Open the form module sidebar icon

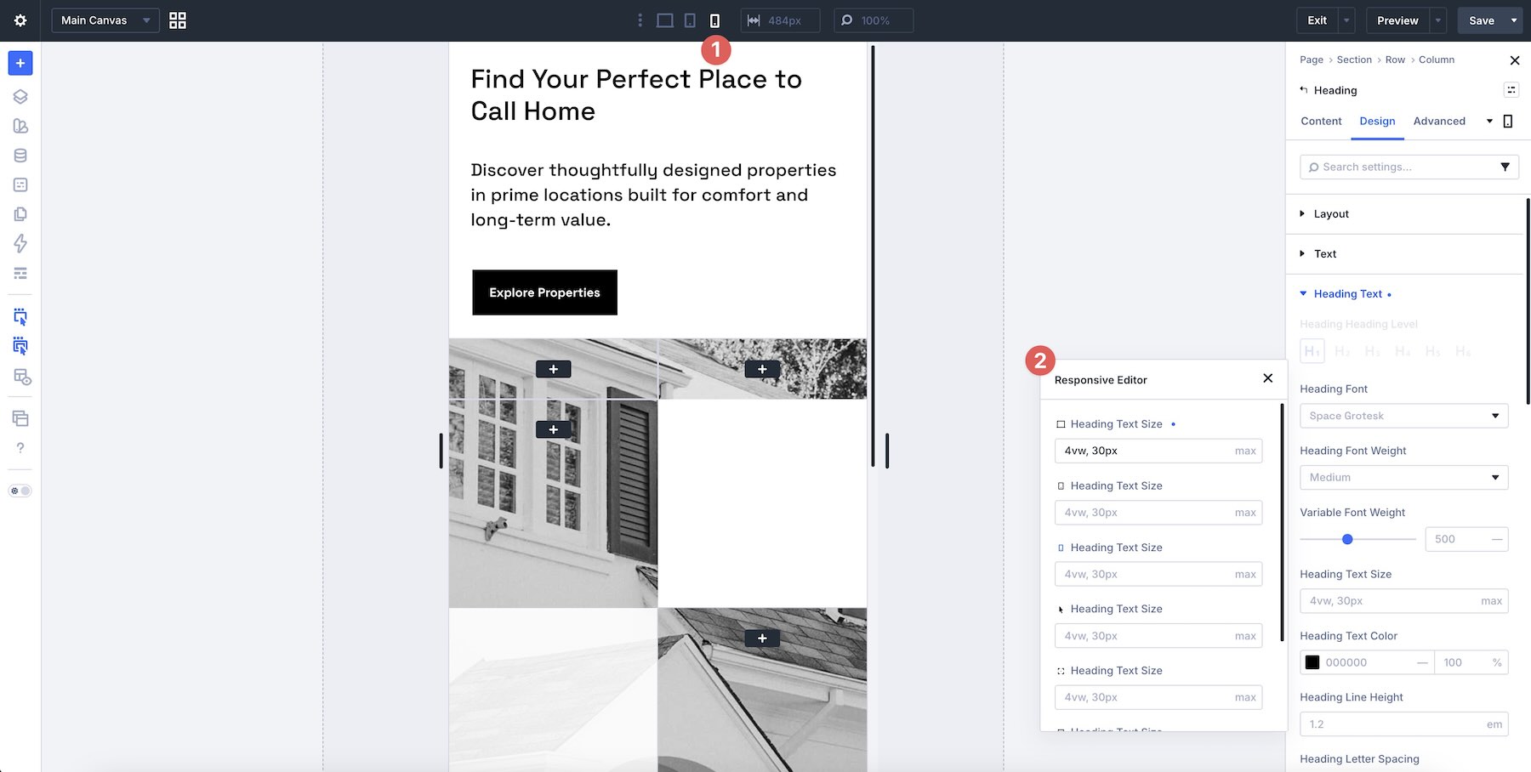(20, 184)
